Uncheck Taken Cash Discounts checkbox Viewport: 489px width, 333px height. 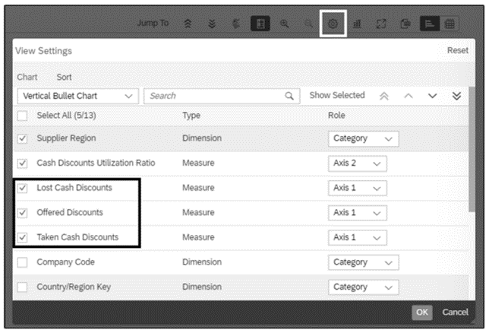[23, 238]
